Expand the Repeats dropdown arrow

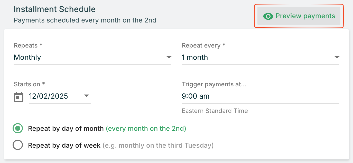[x=169, y=57]
